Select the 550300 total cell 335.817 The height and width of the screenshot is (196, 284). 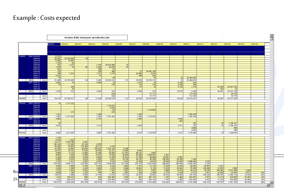[x=54, y=182]
